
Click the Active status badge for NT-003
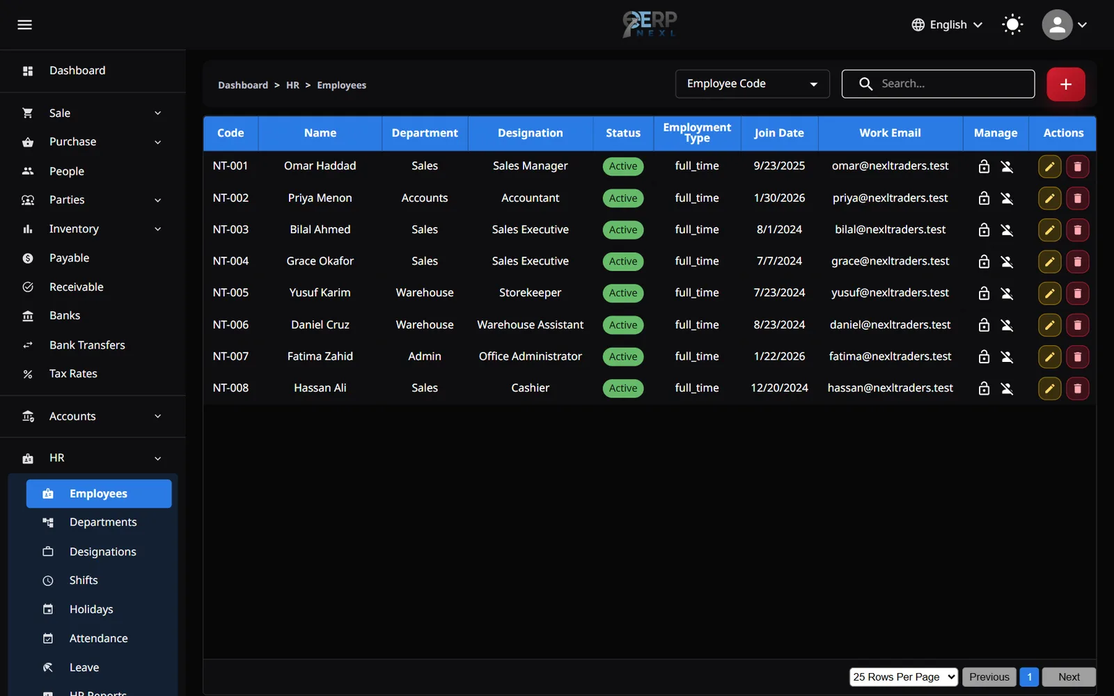pyautogui.click(x=623, y=230)
